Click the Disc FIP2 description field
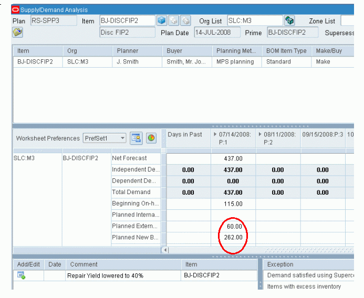This screenshot has width=364, height=298. coord(128,32)
